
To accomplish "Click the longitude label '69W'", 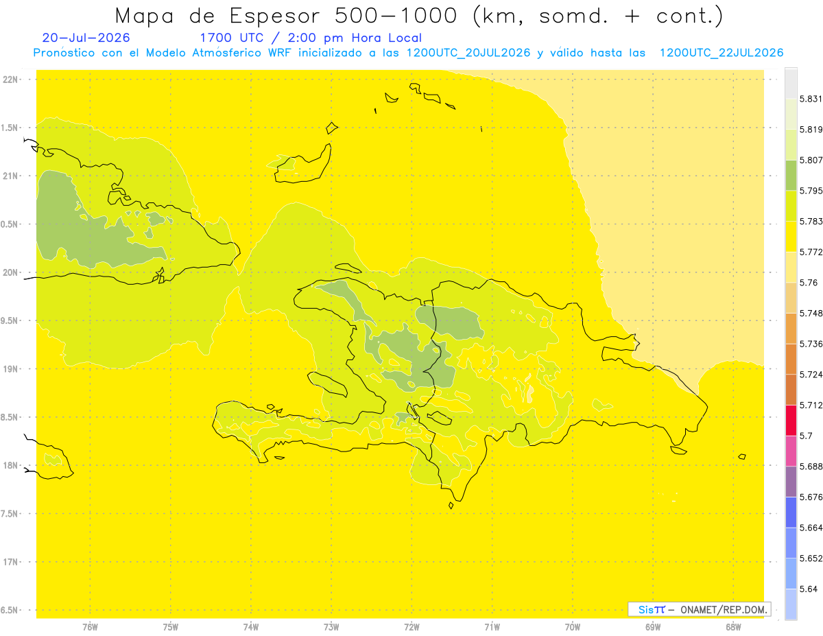I will point(653,627).
